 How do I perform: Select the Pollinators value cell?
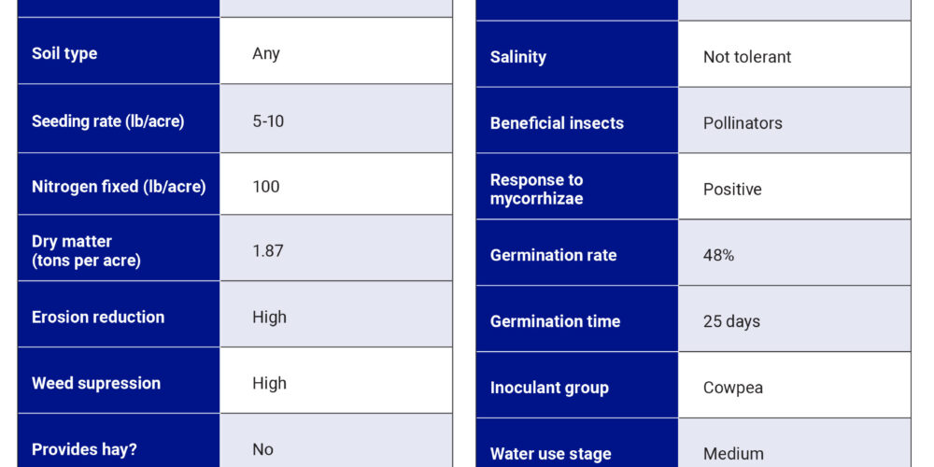point(743,123)
